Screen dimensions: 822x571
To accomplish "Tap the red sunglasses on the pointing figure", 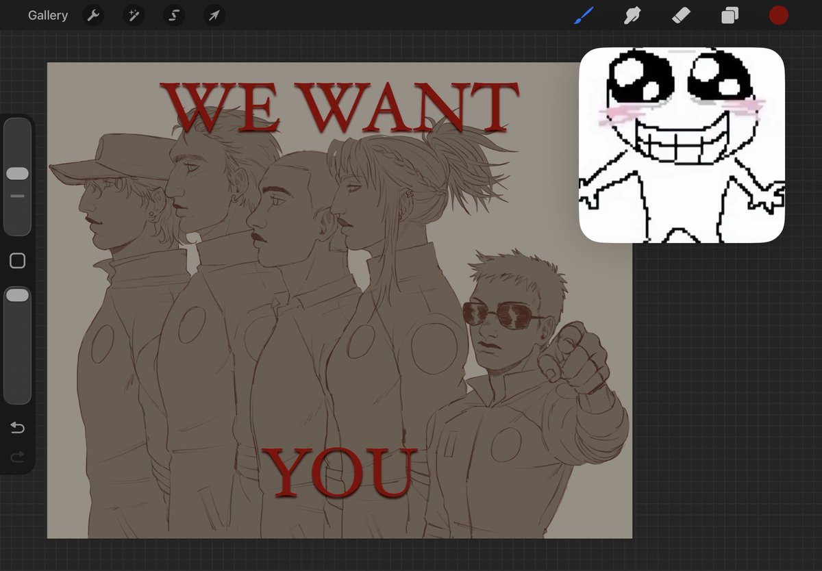I will click(498, 314).
